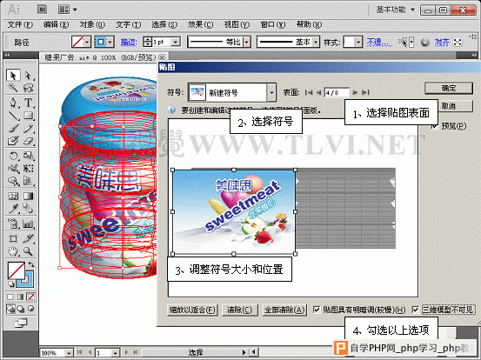Click the Change Screen Mode button
481x360 pixels.
tap(21, 323)
